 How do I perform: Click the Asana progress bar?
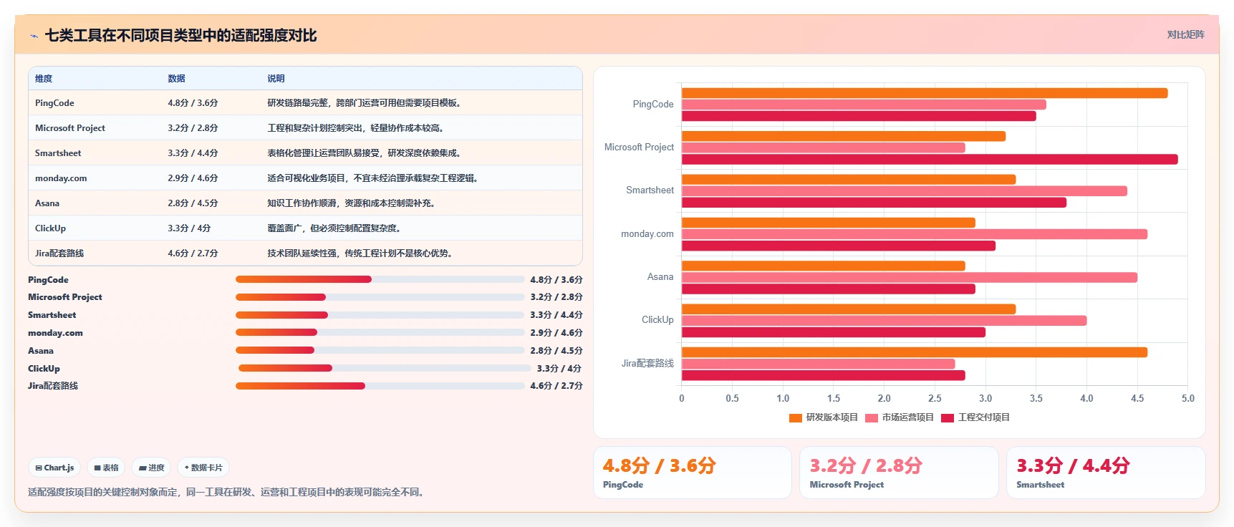pos(380,350)
